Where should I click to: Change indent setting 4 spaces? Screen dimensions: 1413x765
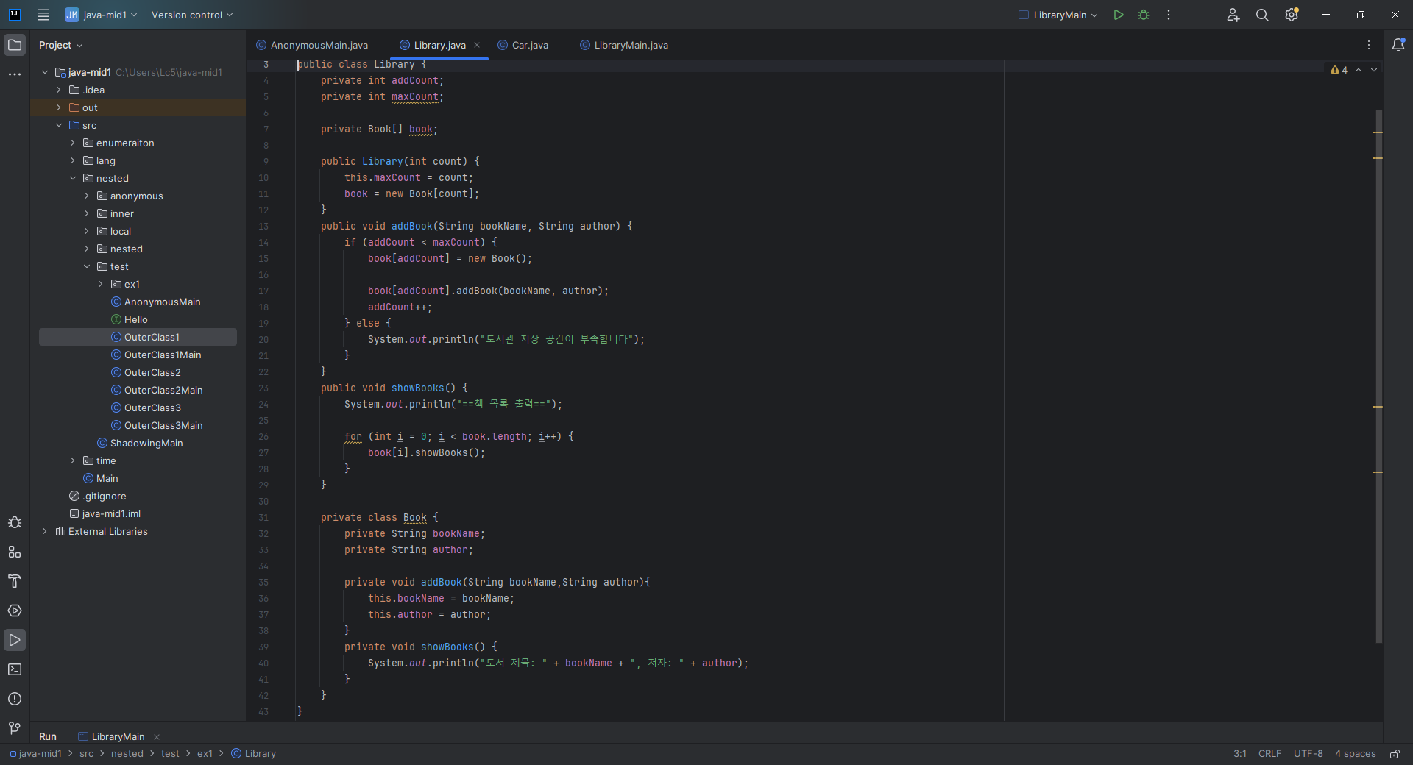1356,754
